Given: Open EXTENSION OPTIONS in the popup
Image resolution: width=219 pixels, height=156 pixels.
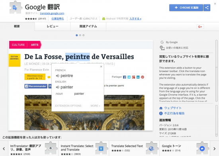Looking at the screenshot, I should pyautogui.click(x=68, y=106).
